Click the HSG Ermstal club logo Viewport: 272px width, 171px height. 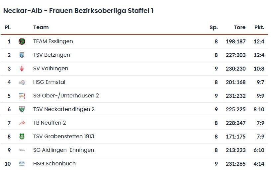tap(22, 82)
